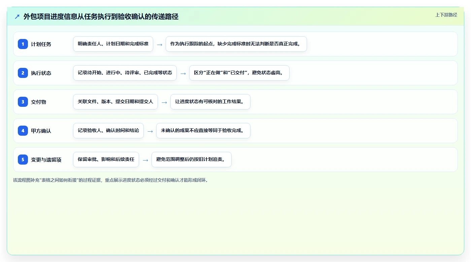The width and height of the screenshot is (471, 262).
Task: Click box 记录待开始、进行中、待评审、已完成等状态
Action: point(125,73)
